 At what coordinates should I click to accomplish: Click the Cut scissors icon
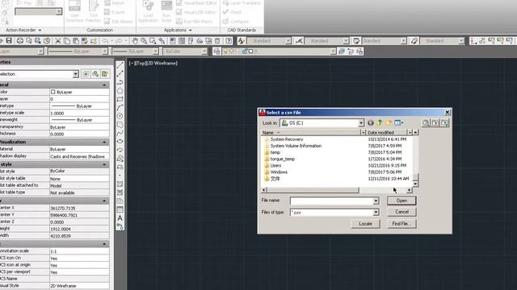point(57,41)
